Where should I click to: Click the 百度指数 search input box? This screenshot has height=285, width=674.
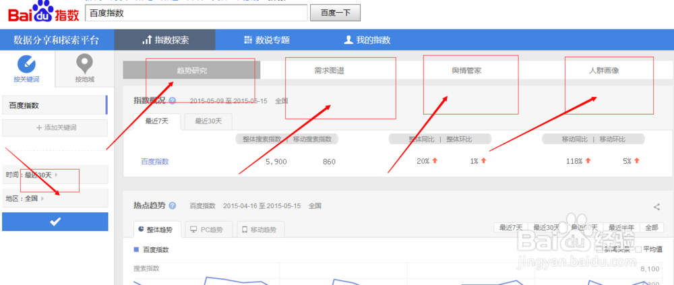[x=196, y=13]
